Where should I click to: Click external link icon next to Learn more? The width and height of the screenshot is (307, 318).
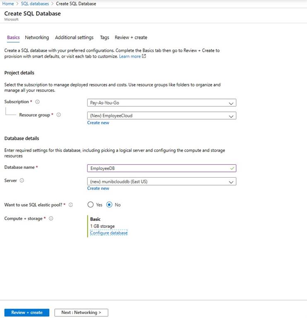click(144, 56)
